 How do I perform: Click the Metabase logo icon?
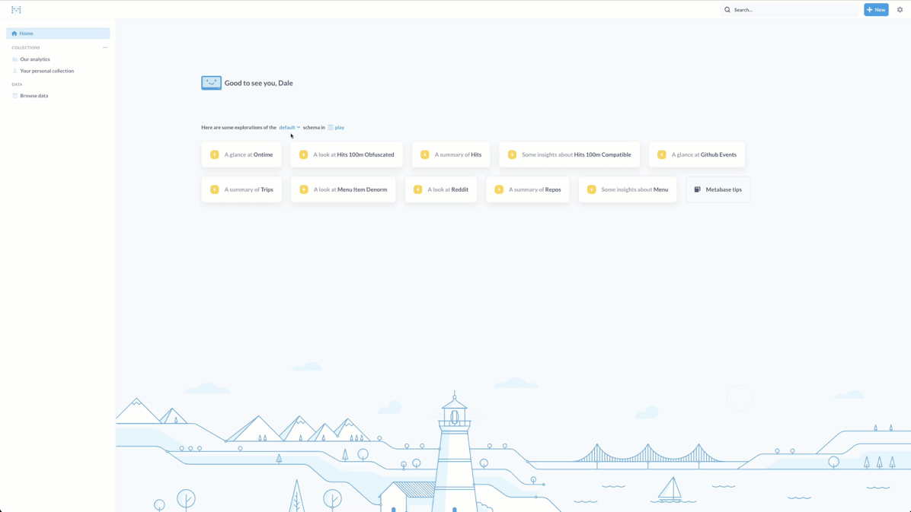[x=16, y=10]
